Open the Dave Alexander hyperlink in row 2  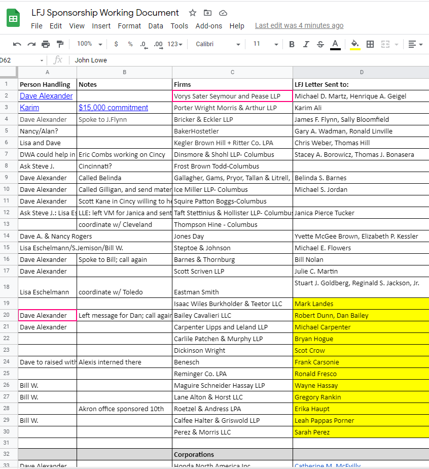pos(46,96)
